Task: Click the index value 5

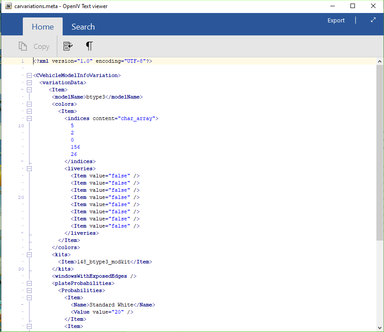Action: (x=72, y=125)
